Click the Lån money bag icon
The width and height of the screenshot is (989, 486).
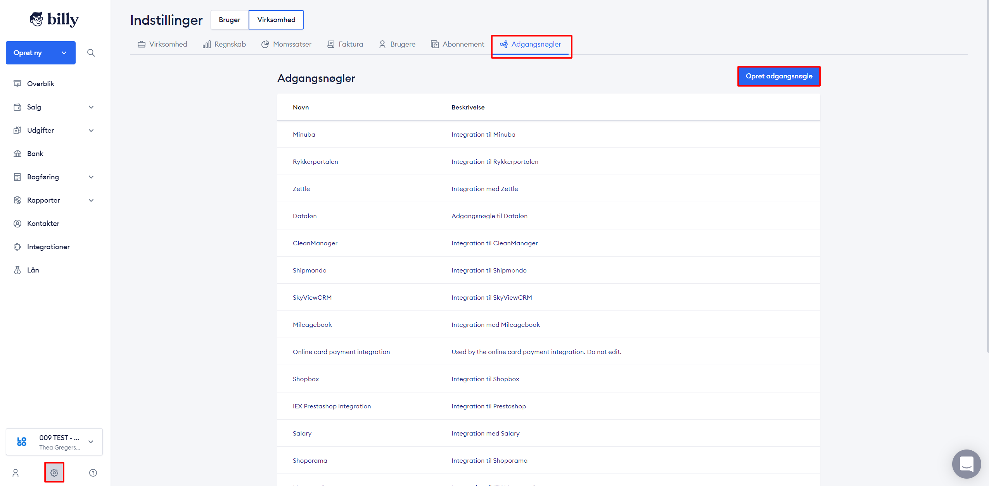17,270
